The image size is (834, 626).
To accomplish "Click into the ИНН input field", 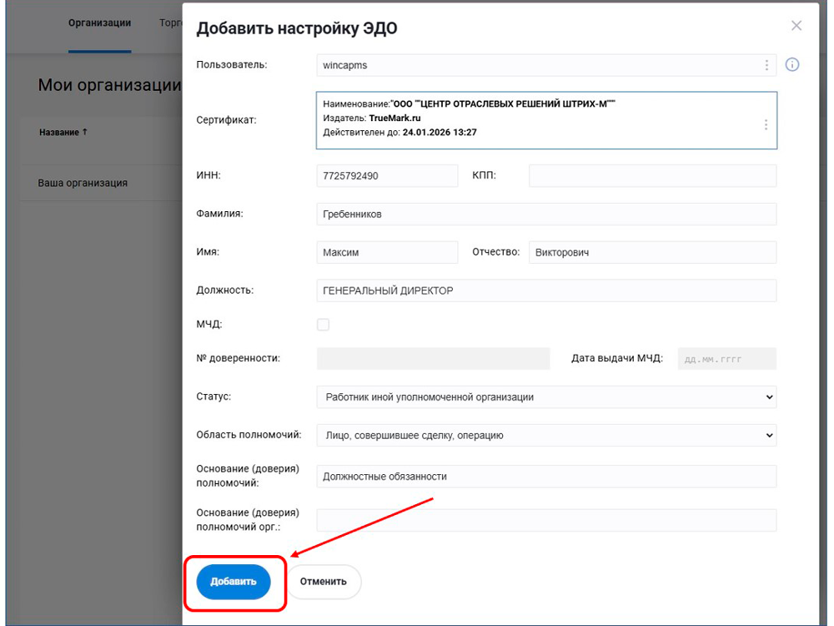I will (x=387, y=176).
